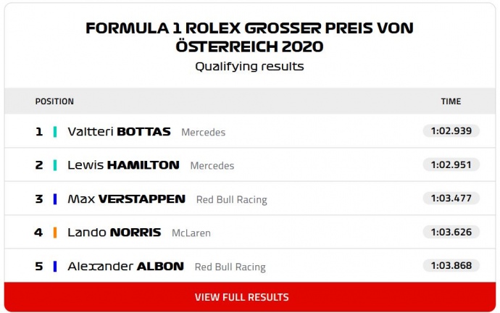This screenshot has width=500, height=313.
Task: Click blue team color bar beside Verstappen
Action: [x=55, y=199]
